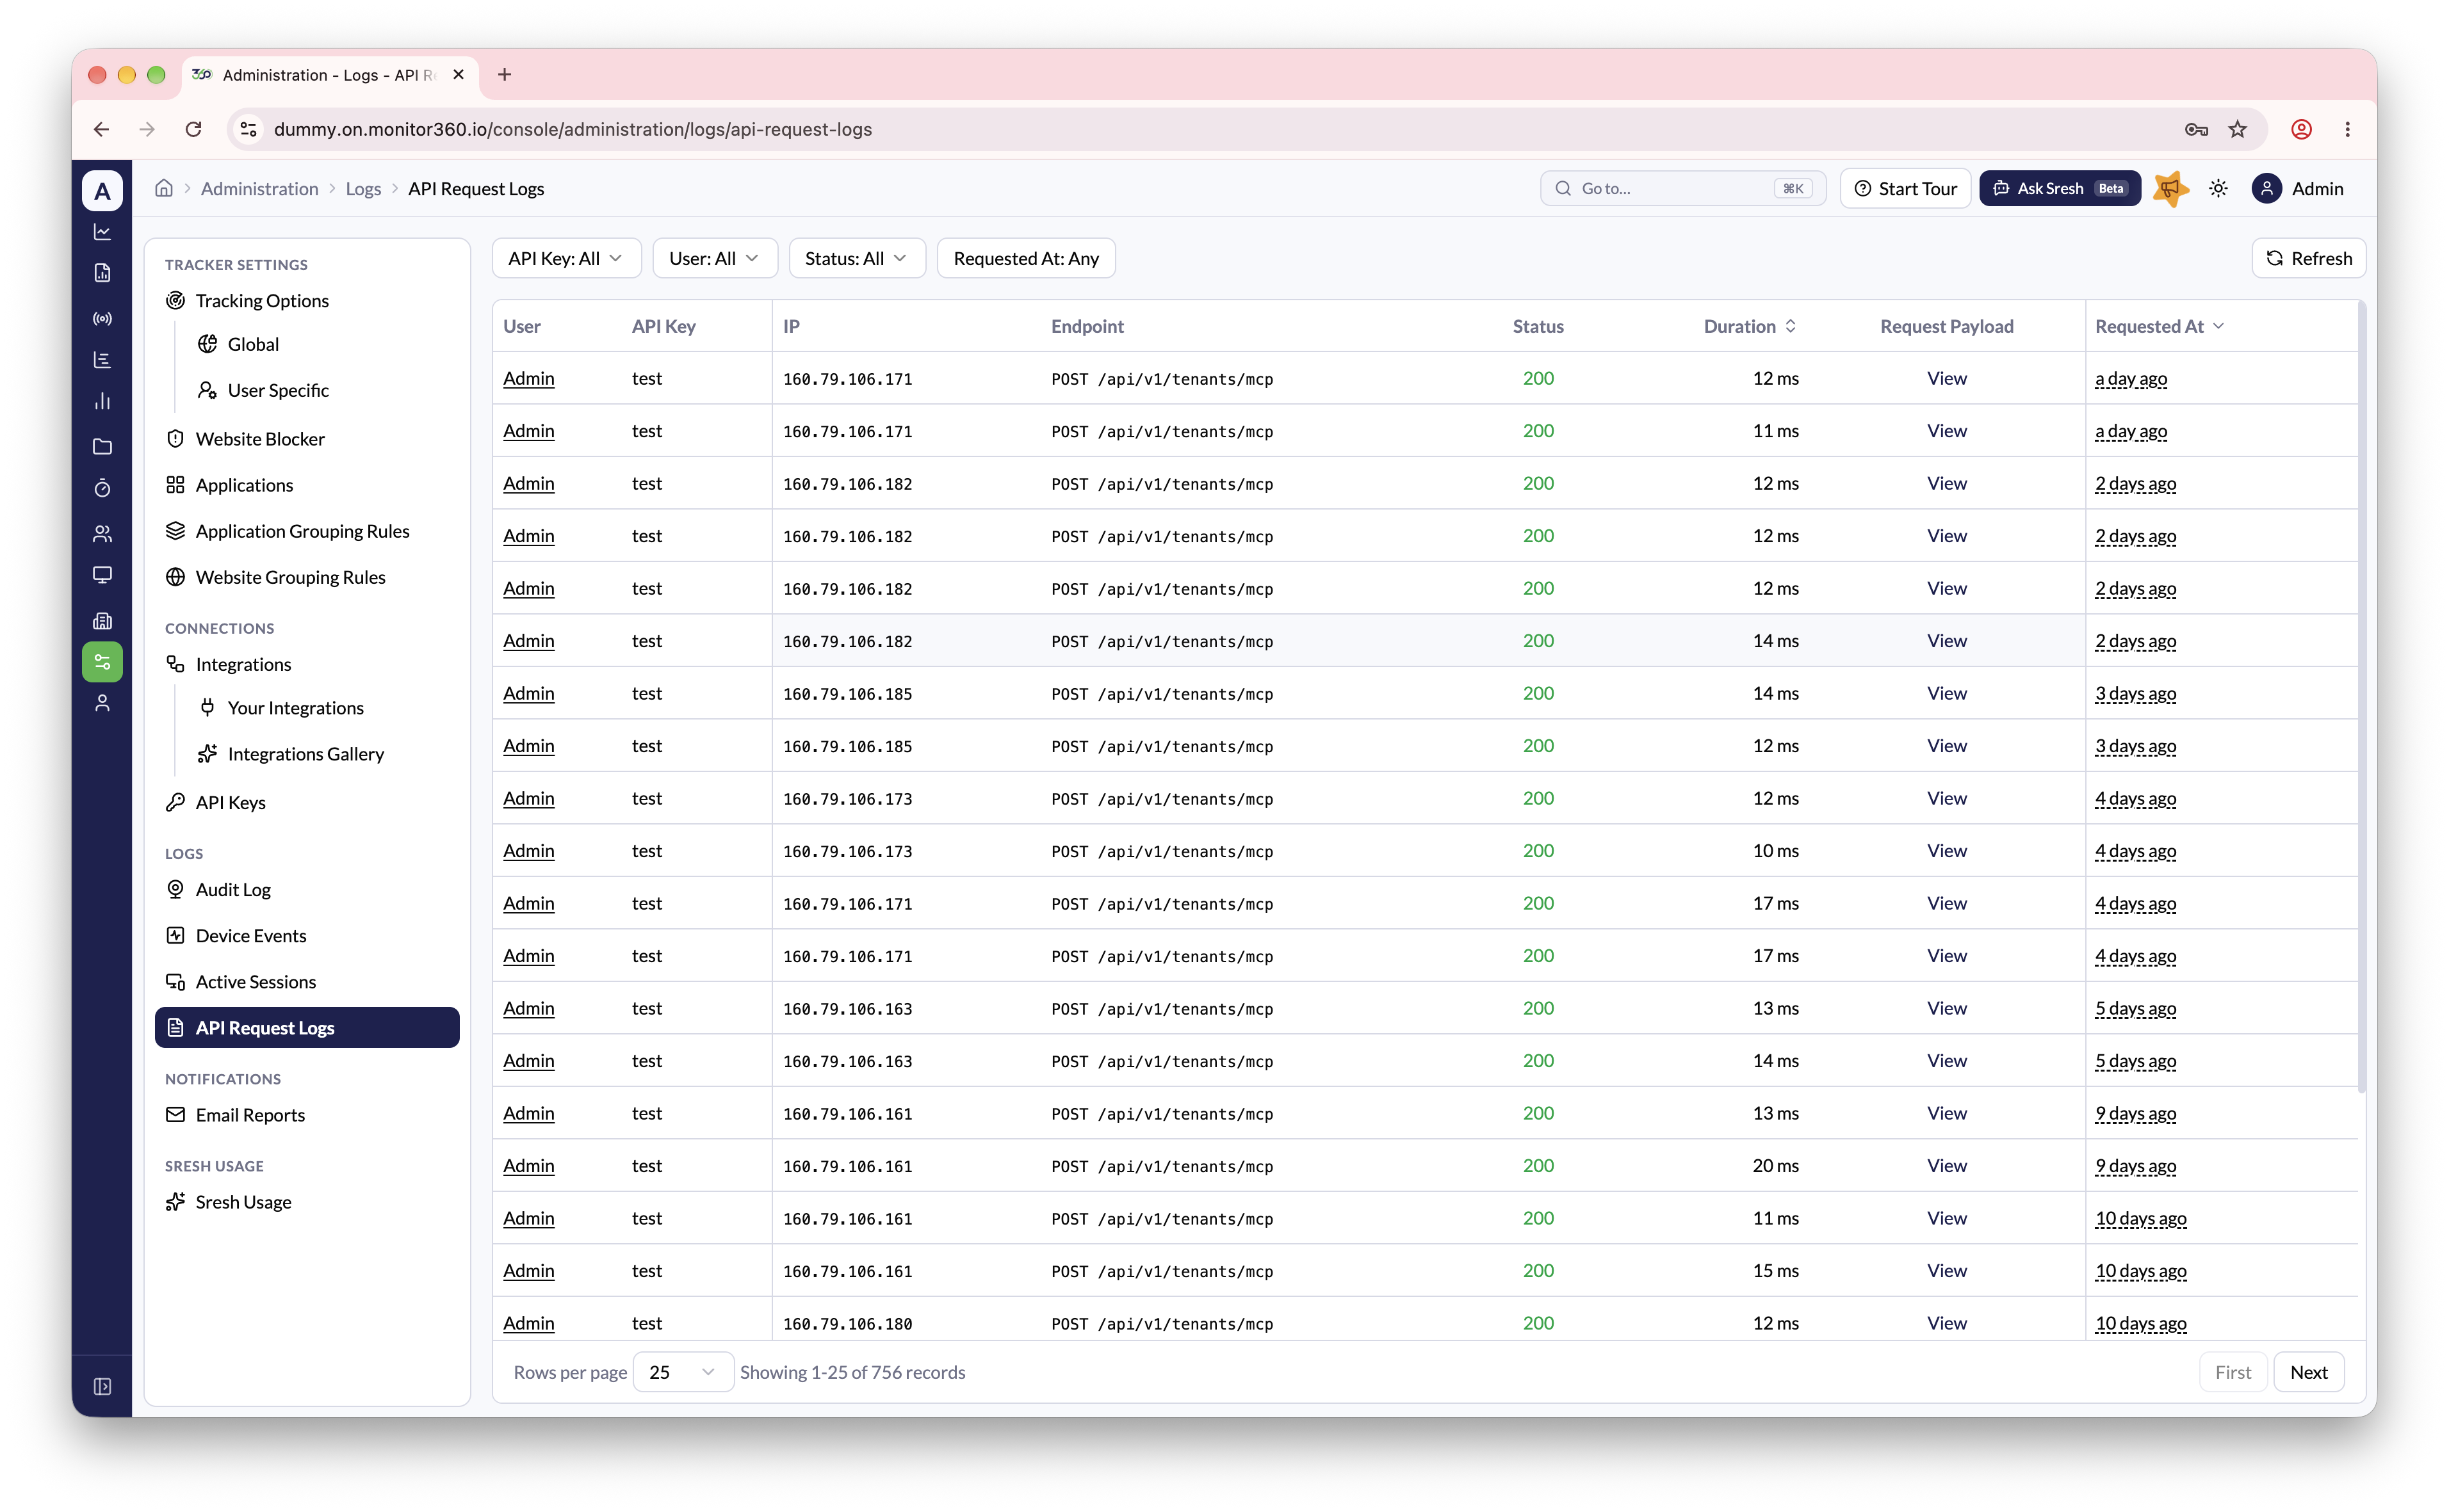Open the report document icon in sidebar
Screen dimensions: 2449x1512
click(102, 273)
